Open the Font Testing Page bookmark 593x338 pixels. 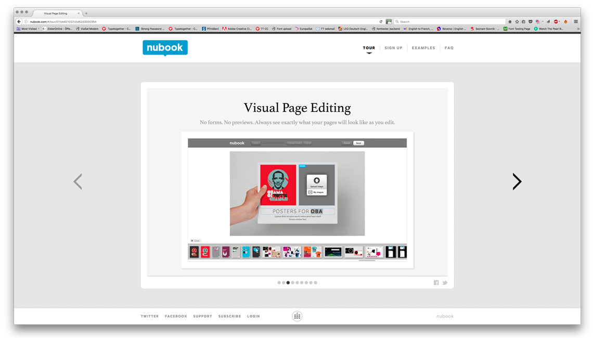pos(517,29)
